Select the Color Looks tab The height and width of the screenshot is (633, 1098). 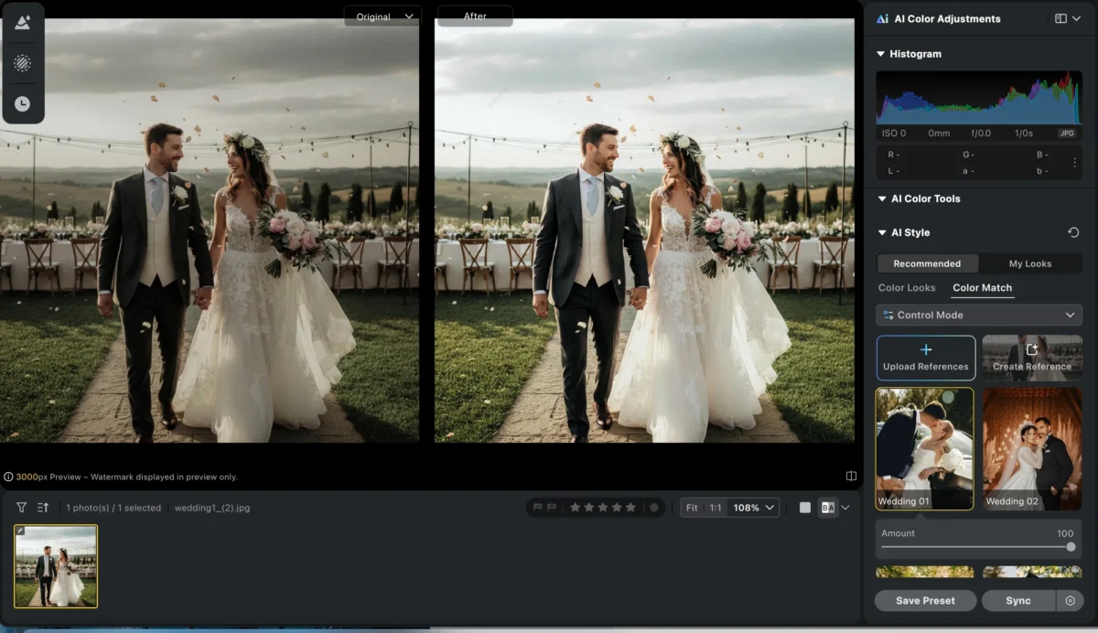(907, 287)
